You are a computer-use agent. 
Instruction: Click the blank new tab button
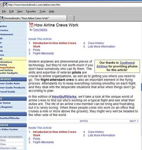click(71, 18)
